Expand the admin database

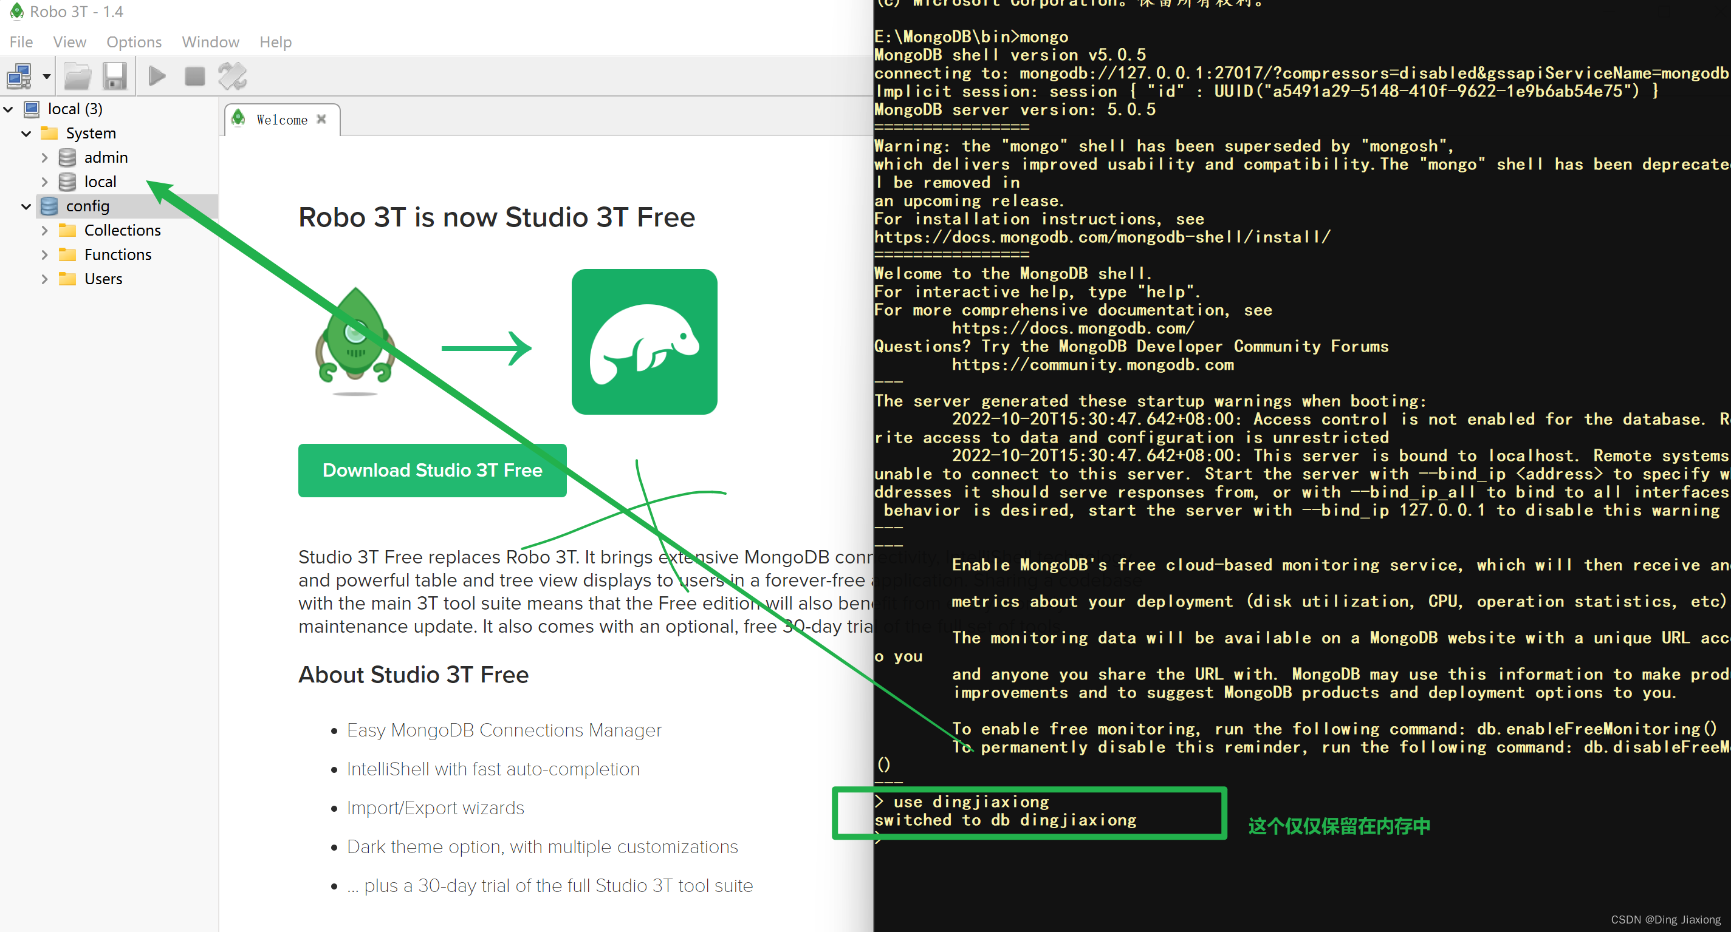(x=44, y=157)
